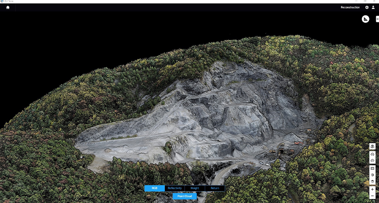Go to the Home screen icon
The image size is (379, 203).
tap(8, 7)
